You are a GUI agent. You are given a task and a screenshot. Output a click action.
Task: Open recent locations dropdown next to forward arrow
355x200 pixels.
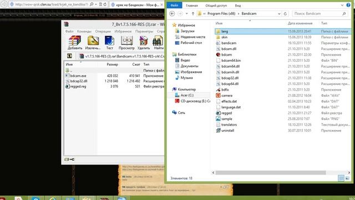pos(186,13)
